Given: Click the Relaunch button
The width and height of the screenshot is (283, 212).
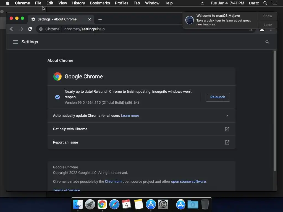Looking at the screenshot, I should [x=218, y=97].
